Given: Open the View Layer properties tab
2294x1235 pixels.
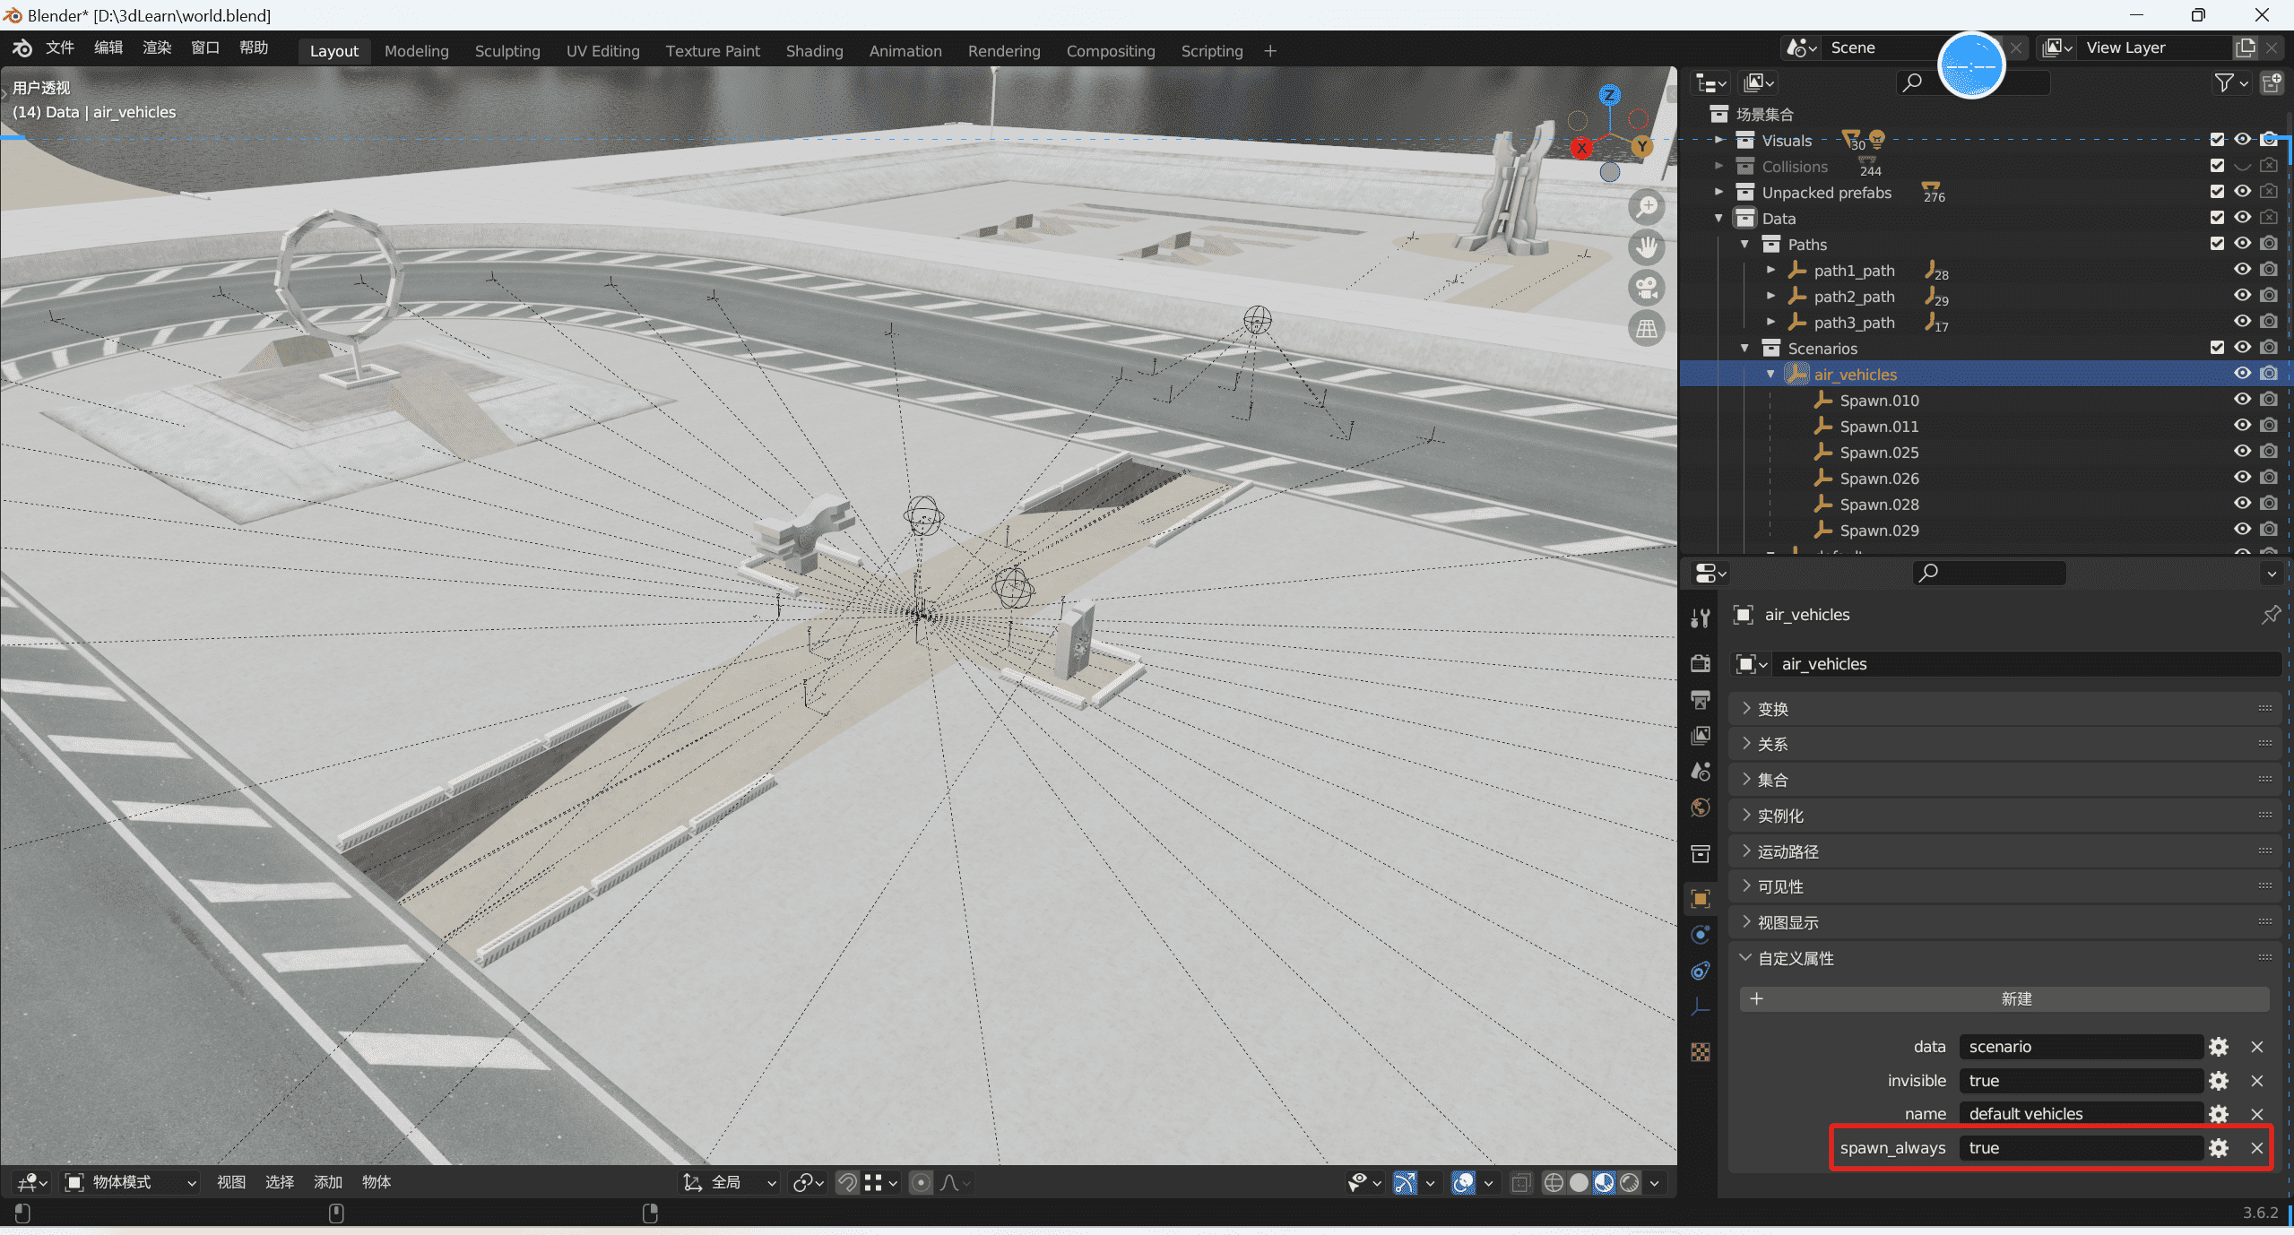Looking at the screenshot, I should [1700, 736].
